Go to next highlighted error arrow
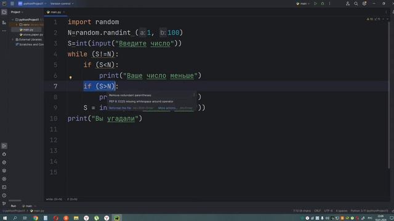 [x=387, y=19]
